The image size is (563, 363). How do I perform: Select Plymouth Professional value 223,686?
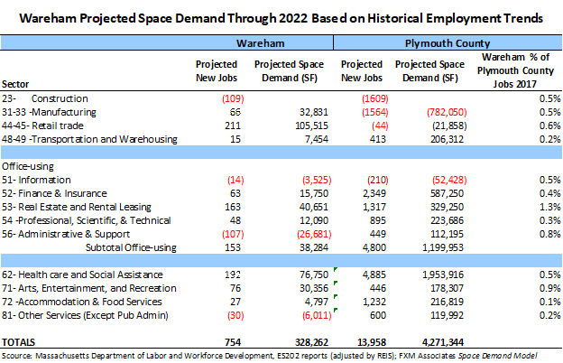click(x=447, y=220)
